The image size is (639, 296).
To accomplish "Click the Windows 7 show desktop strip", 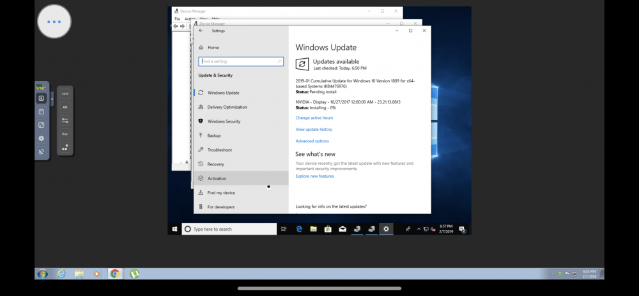I will click(602, 274).
